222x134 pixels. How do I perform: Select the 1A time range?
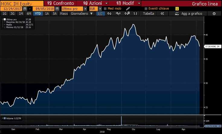pos(47,14)
